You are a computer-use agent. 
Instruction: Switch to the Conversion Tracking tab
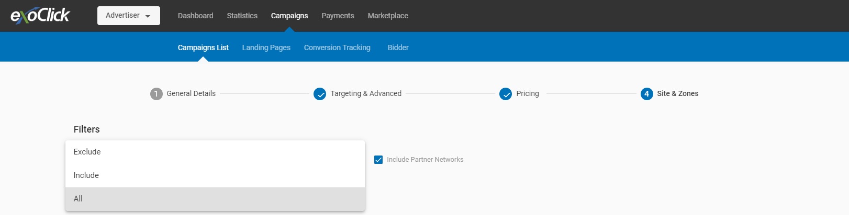[x=337, y=47]
